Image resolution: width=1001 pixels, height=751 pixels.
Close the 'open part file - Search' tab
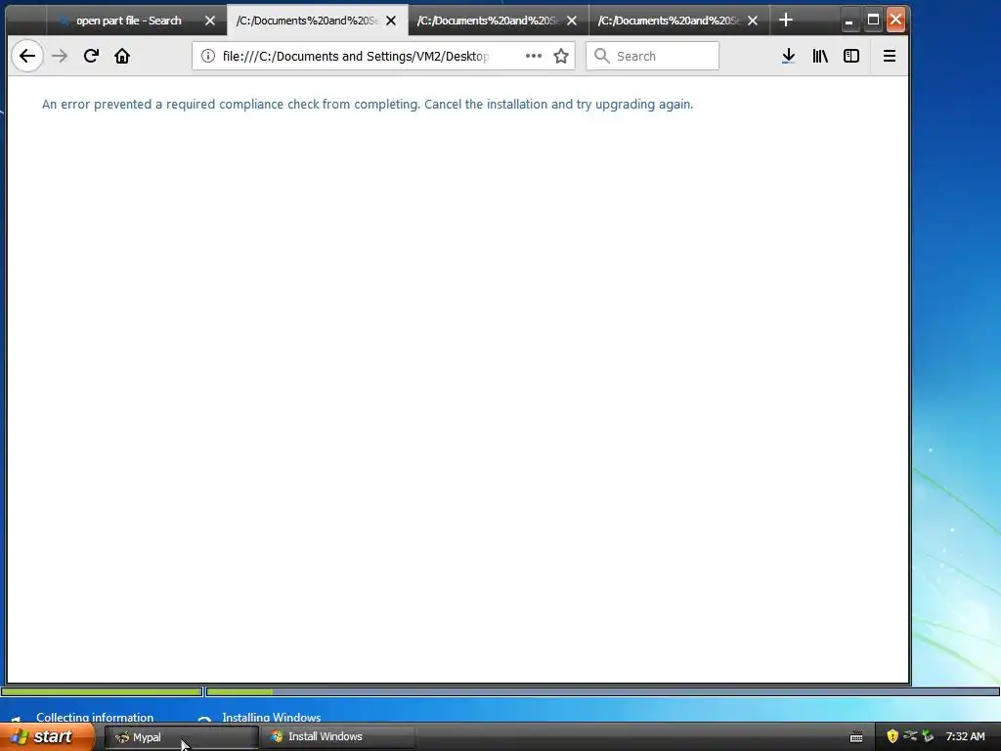click(210, 21)
